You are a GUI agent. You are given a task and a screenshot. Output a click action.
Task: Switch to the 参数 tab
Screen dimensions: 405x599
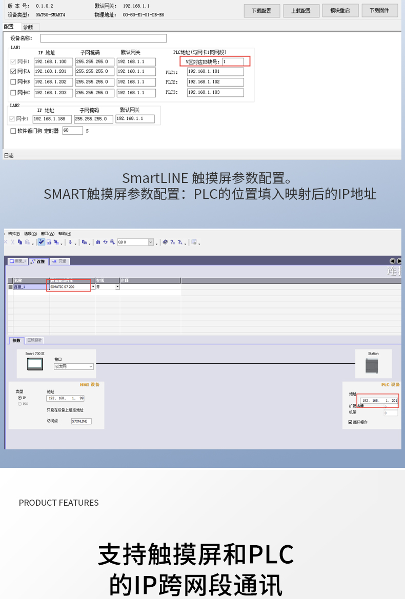(x=16, y=340)
